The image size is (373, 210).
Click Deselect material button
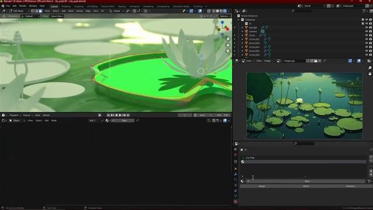(350, 186)
